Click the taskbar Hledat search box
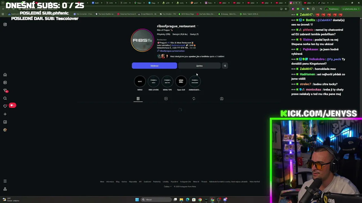Screen dimensions: 362x203 (x=157, y=200)
